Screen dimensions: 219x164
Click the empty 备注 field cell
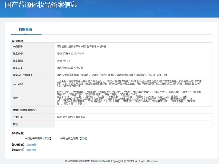pos(133,124)
